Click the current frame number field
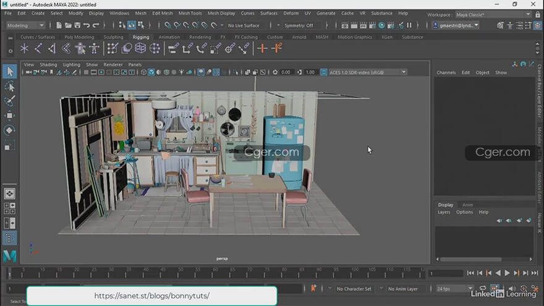The image size is (544, 306). pyautogui.click(x=446, y=273)
